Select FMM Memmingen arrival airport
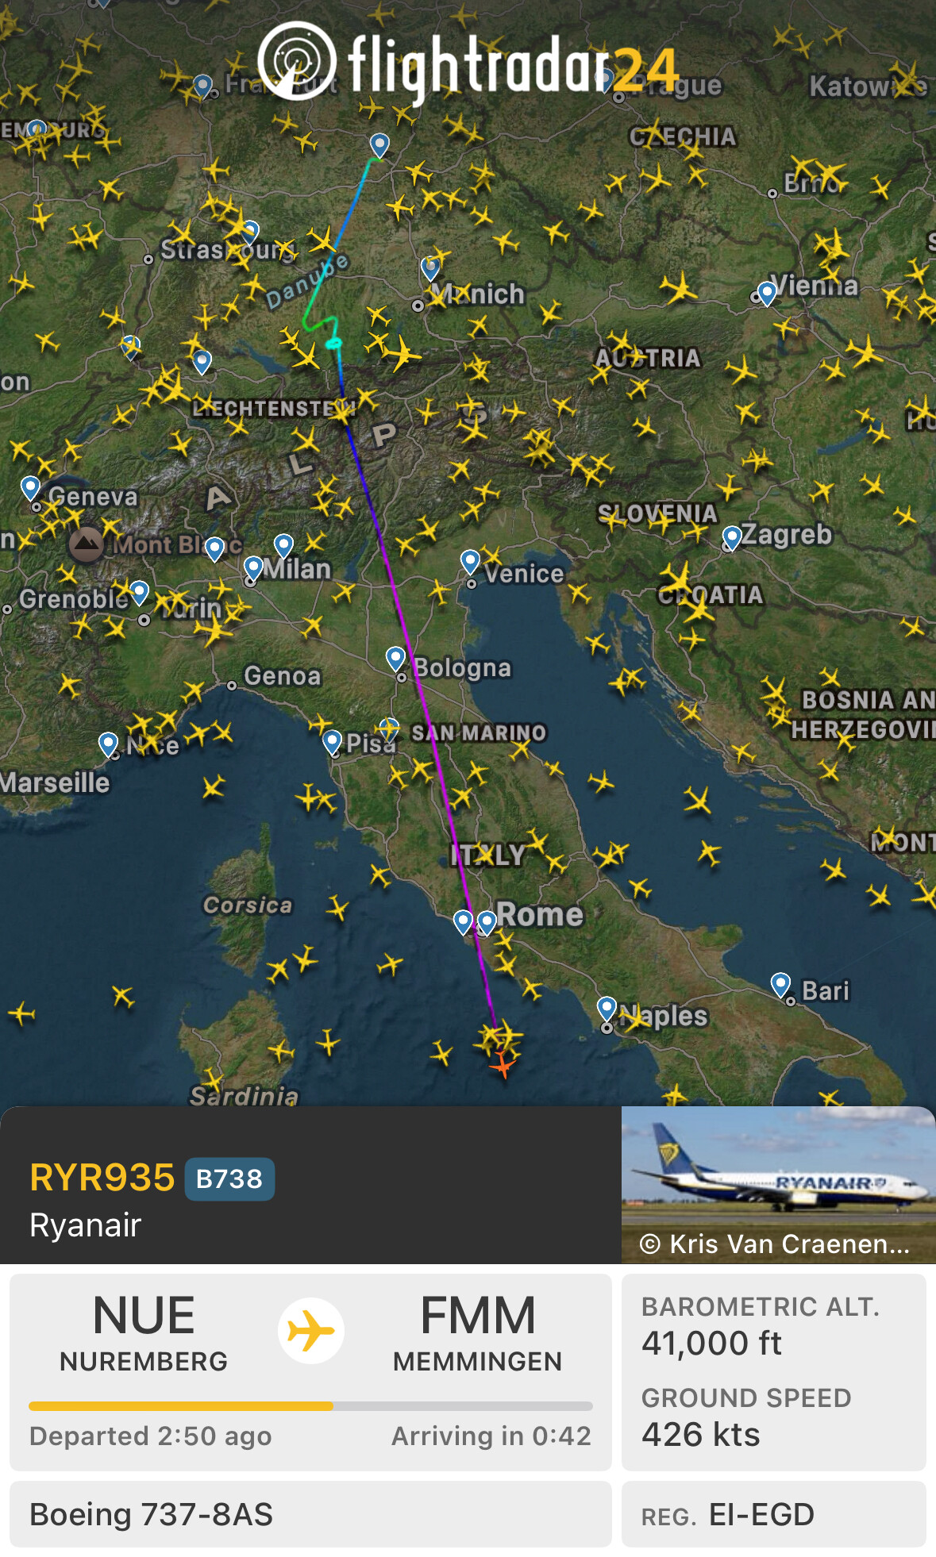 tap(478, 1332)
